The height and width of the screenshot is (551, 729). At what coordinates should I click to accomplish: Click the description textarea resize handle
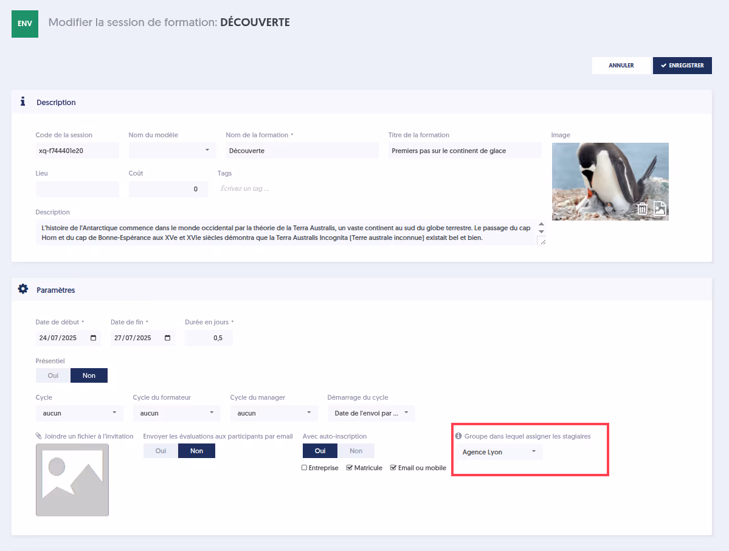[x=542, y=241]
